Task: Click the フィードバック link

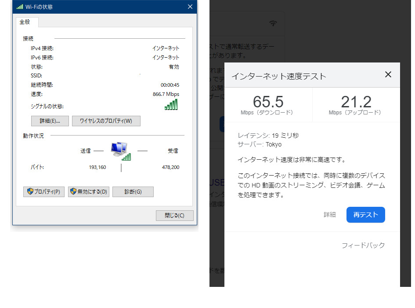Action: pyautogui.click(x=363, y=245)
